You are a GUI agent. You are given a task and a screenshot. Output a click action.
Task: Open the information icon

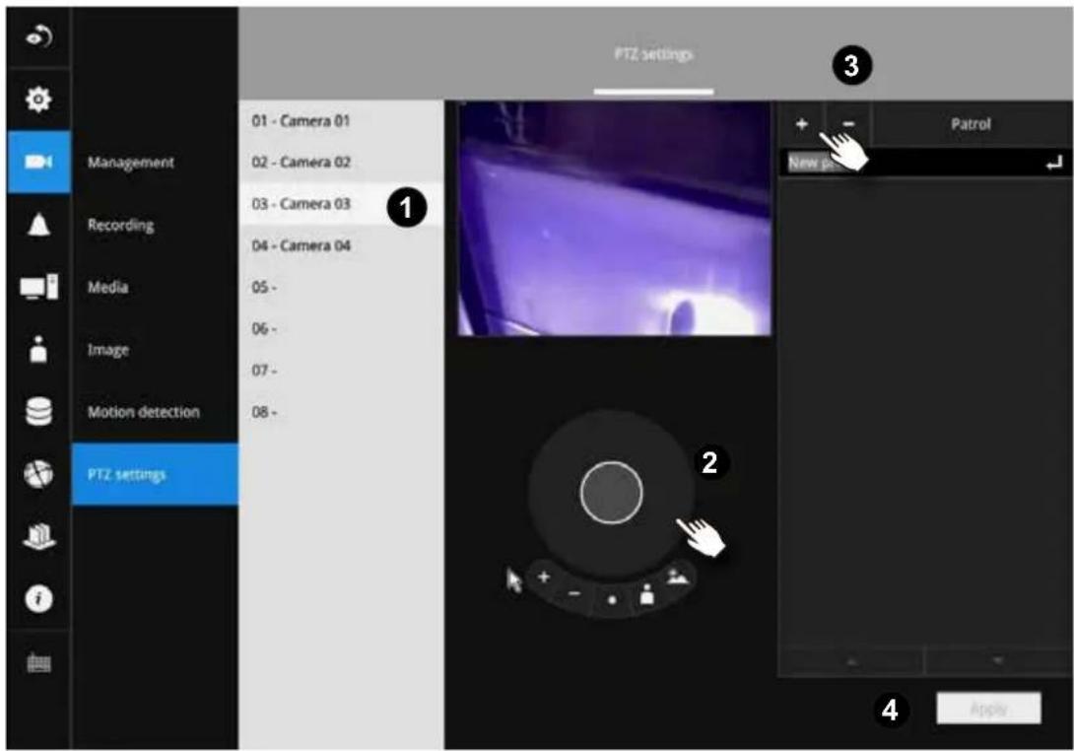coord(38,598)
